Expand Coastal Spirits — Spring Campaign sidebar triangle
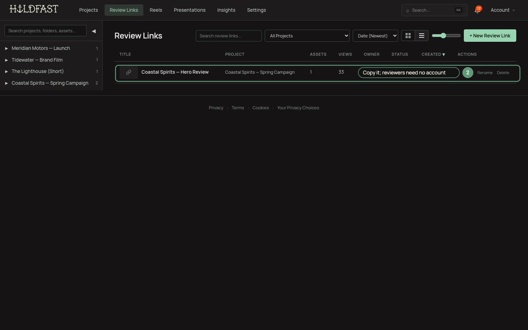 [6, 83]
